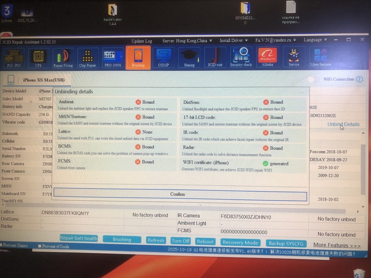This screenshot has width=371, height=278.
Task: Open the P13/P15 tool
Action: tap(14, 58)
